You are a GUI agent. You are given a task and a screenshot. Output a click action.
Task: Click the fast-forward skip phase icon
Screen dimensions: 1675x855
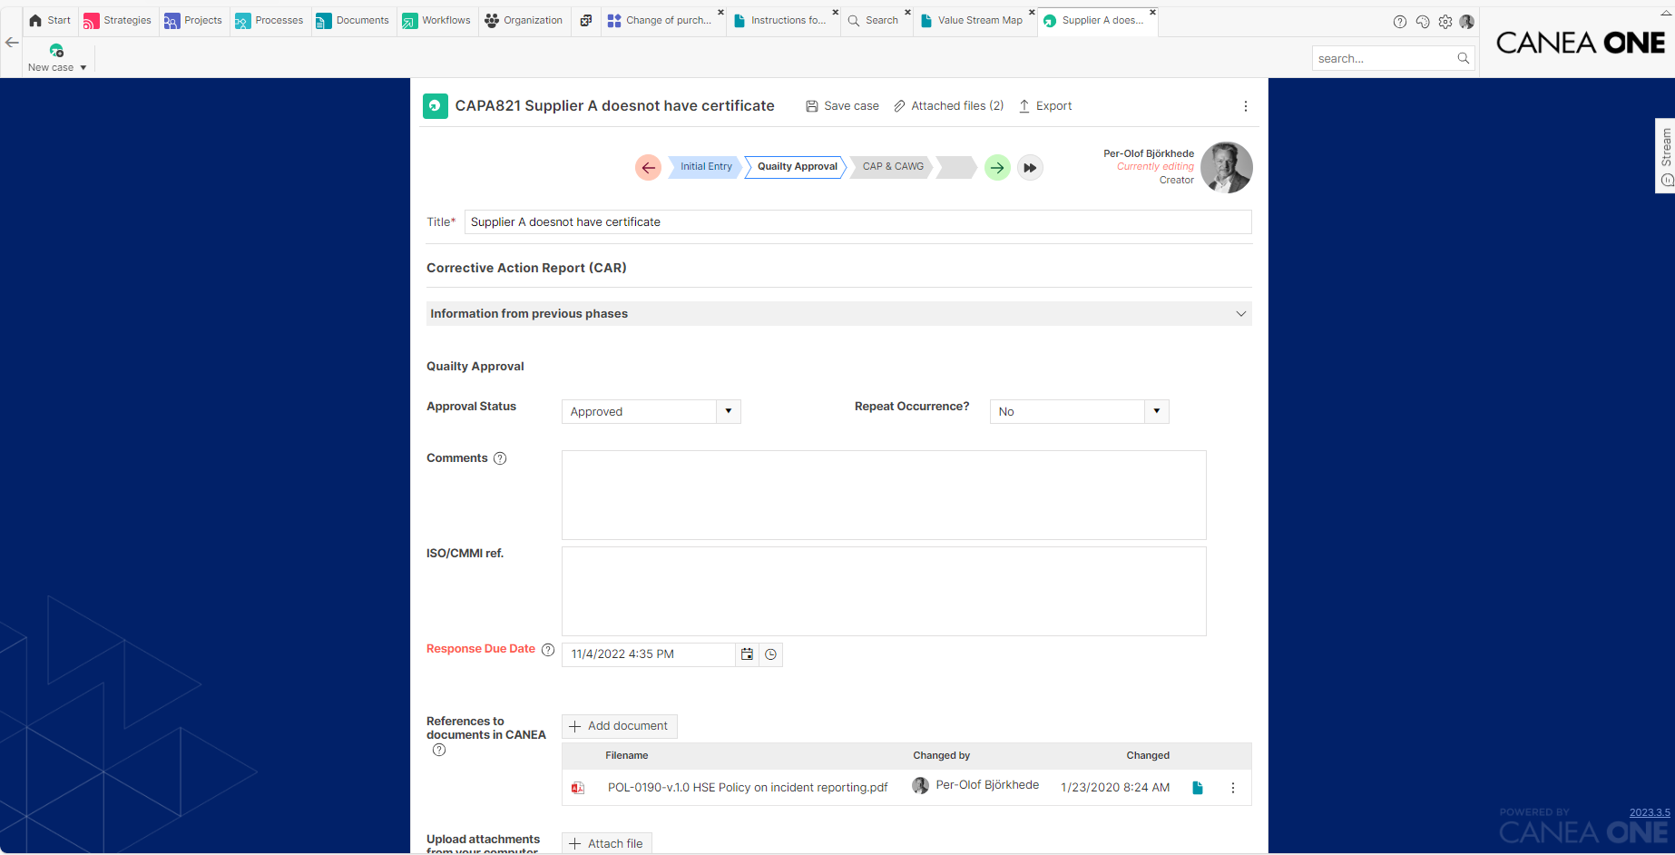pos(1030,168)
